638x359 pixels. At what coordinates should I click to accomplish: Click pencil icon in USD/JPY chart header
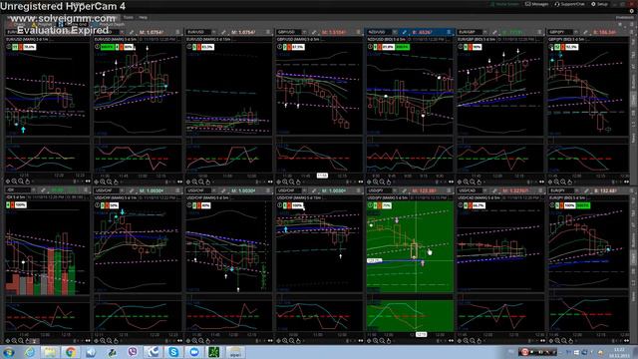405,190
